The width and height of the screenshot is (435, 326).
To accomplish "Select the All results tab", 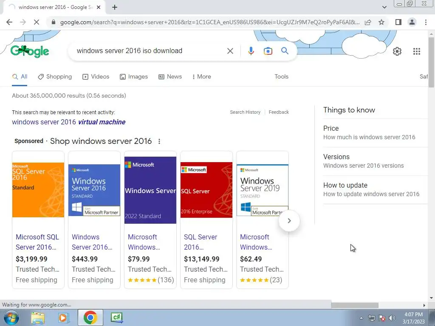I will pyautogui.click(x=20, y=77).
